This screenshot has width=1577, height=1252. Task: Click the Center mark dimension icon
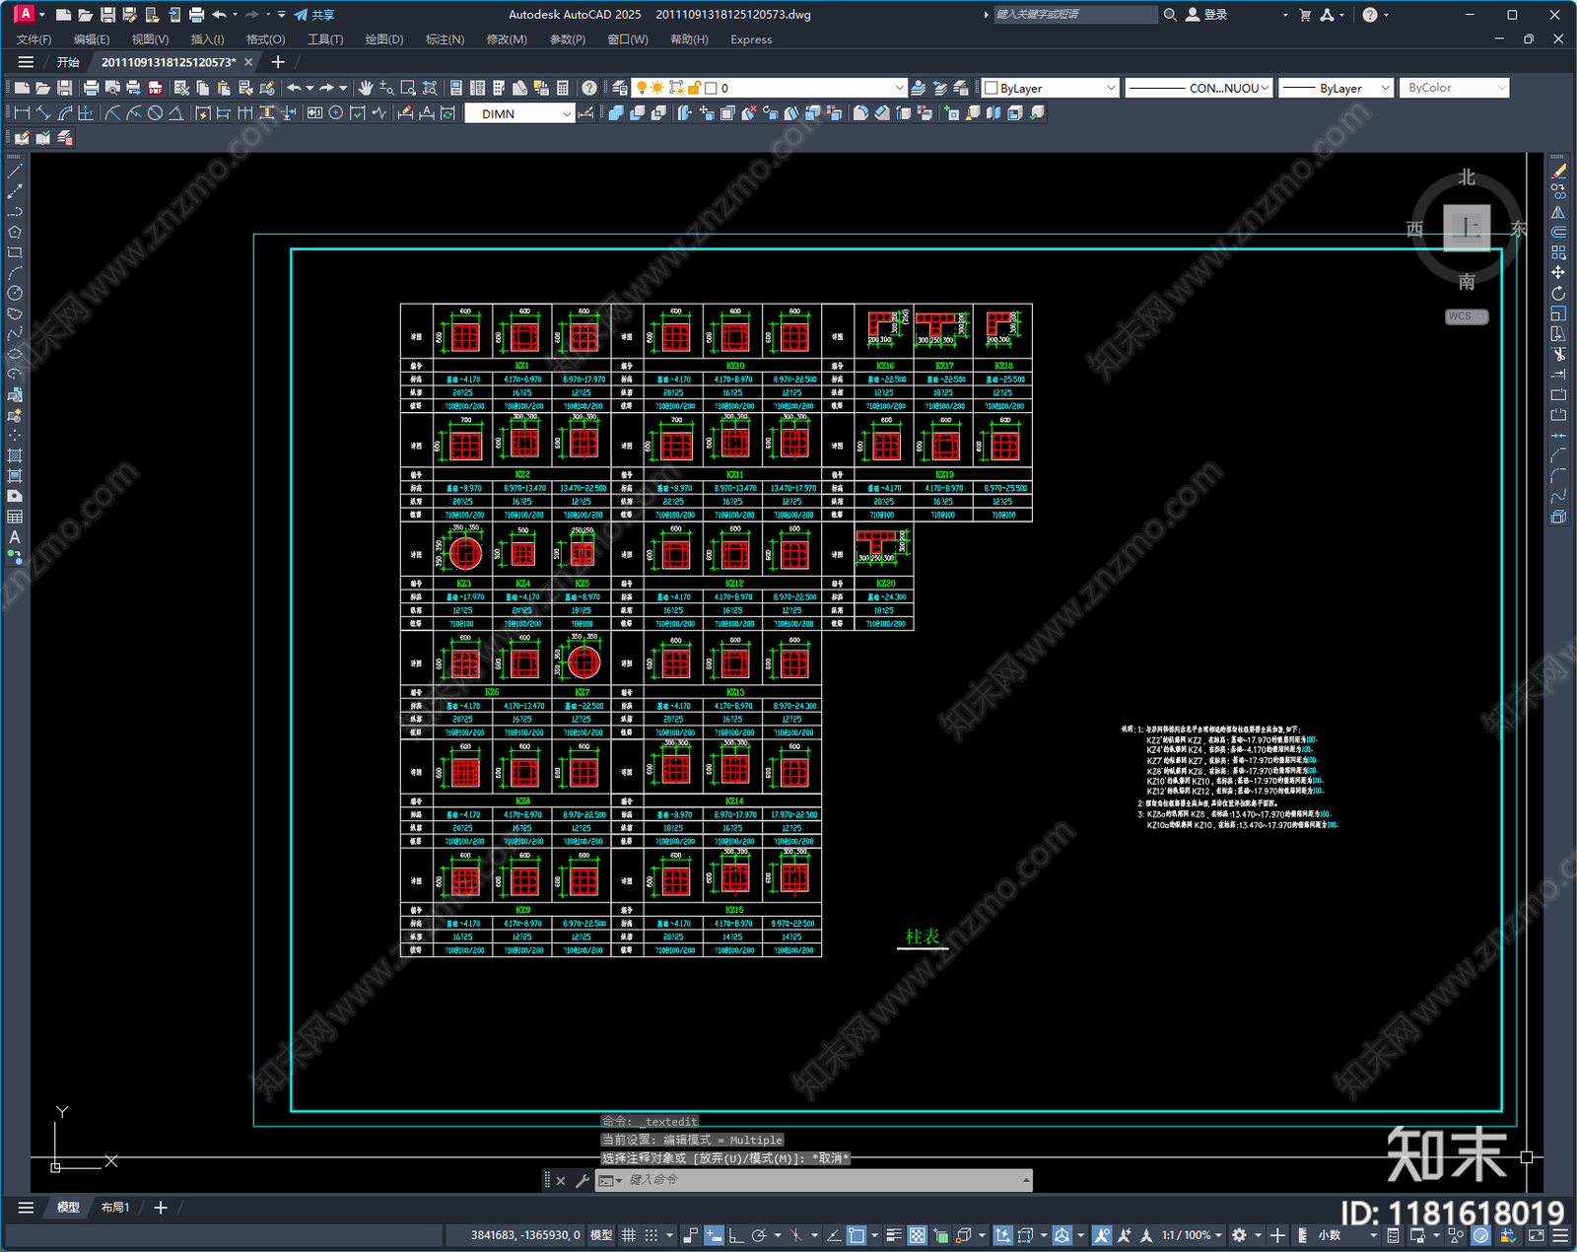point(336,113)
